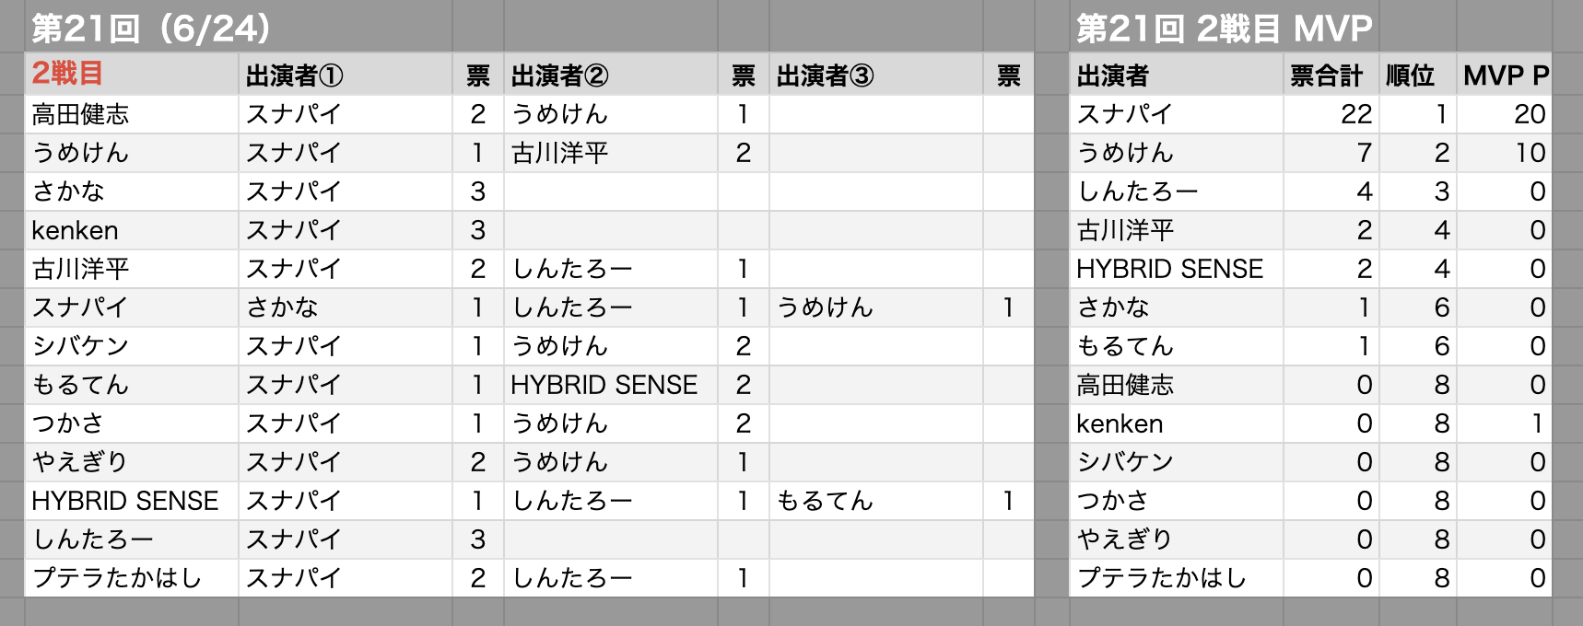The image size is (1583, 626).
Task: Select the MVP P header cell
Action: tap(1505, 74)
